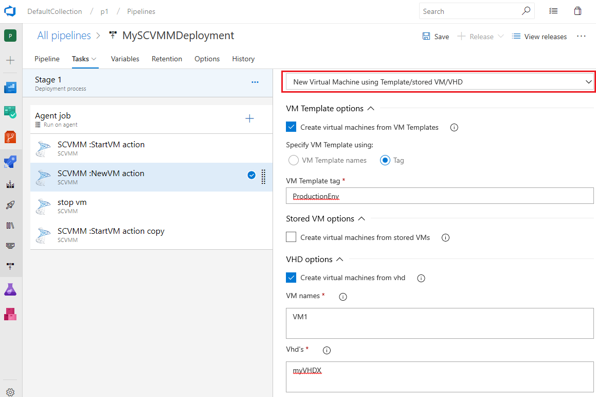
Task: Collapse the VM Template options section
Action: click(x=371, y=109)
